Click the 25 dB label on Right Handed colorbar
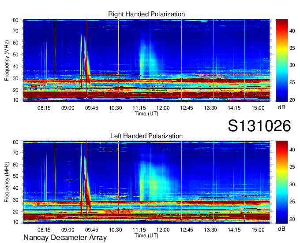300x243 pixels. coord(292,82)
